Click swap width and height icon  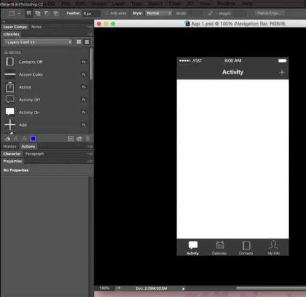[x=210, y=13]
